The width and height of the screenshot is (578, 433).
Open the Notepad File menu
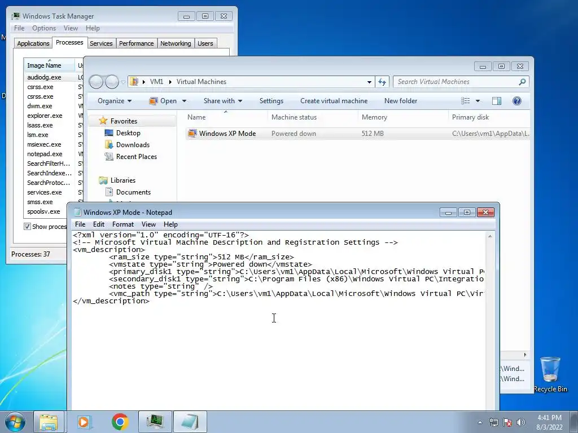pos(80,224)
